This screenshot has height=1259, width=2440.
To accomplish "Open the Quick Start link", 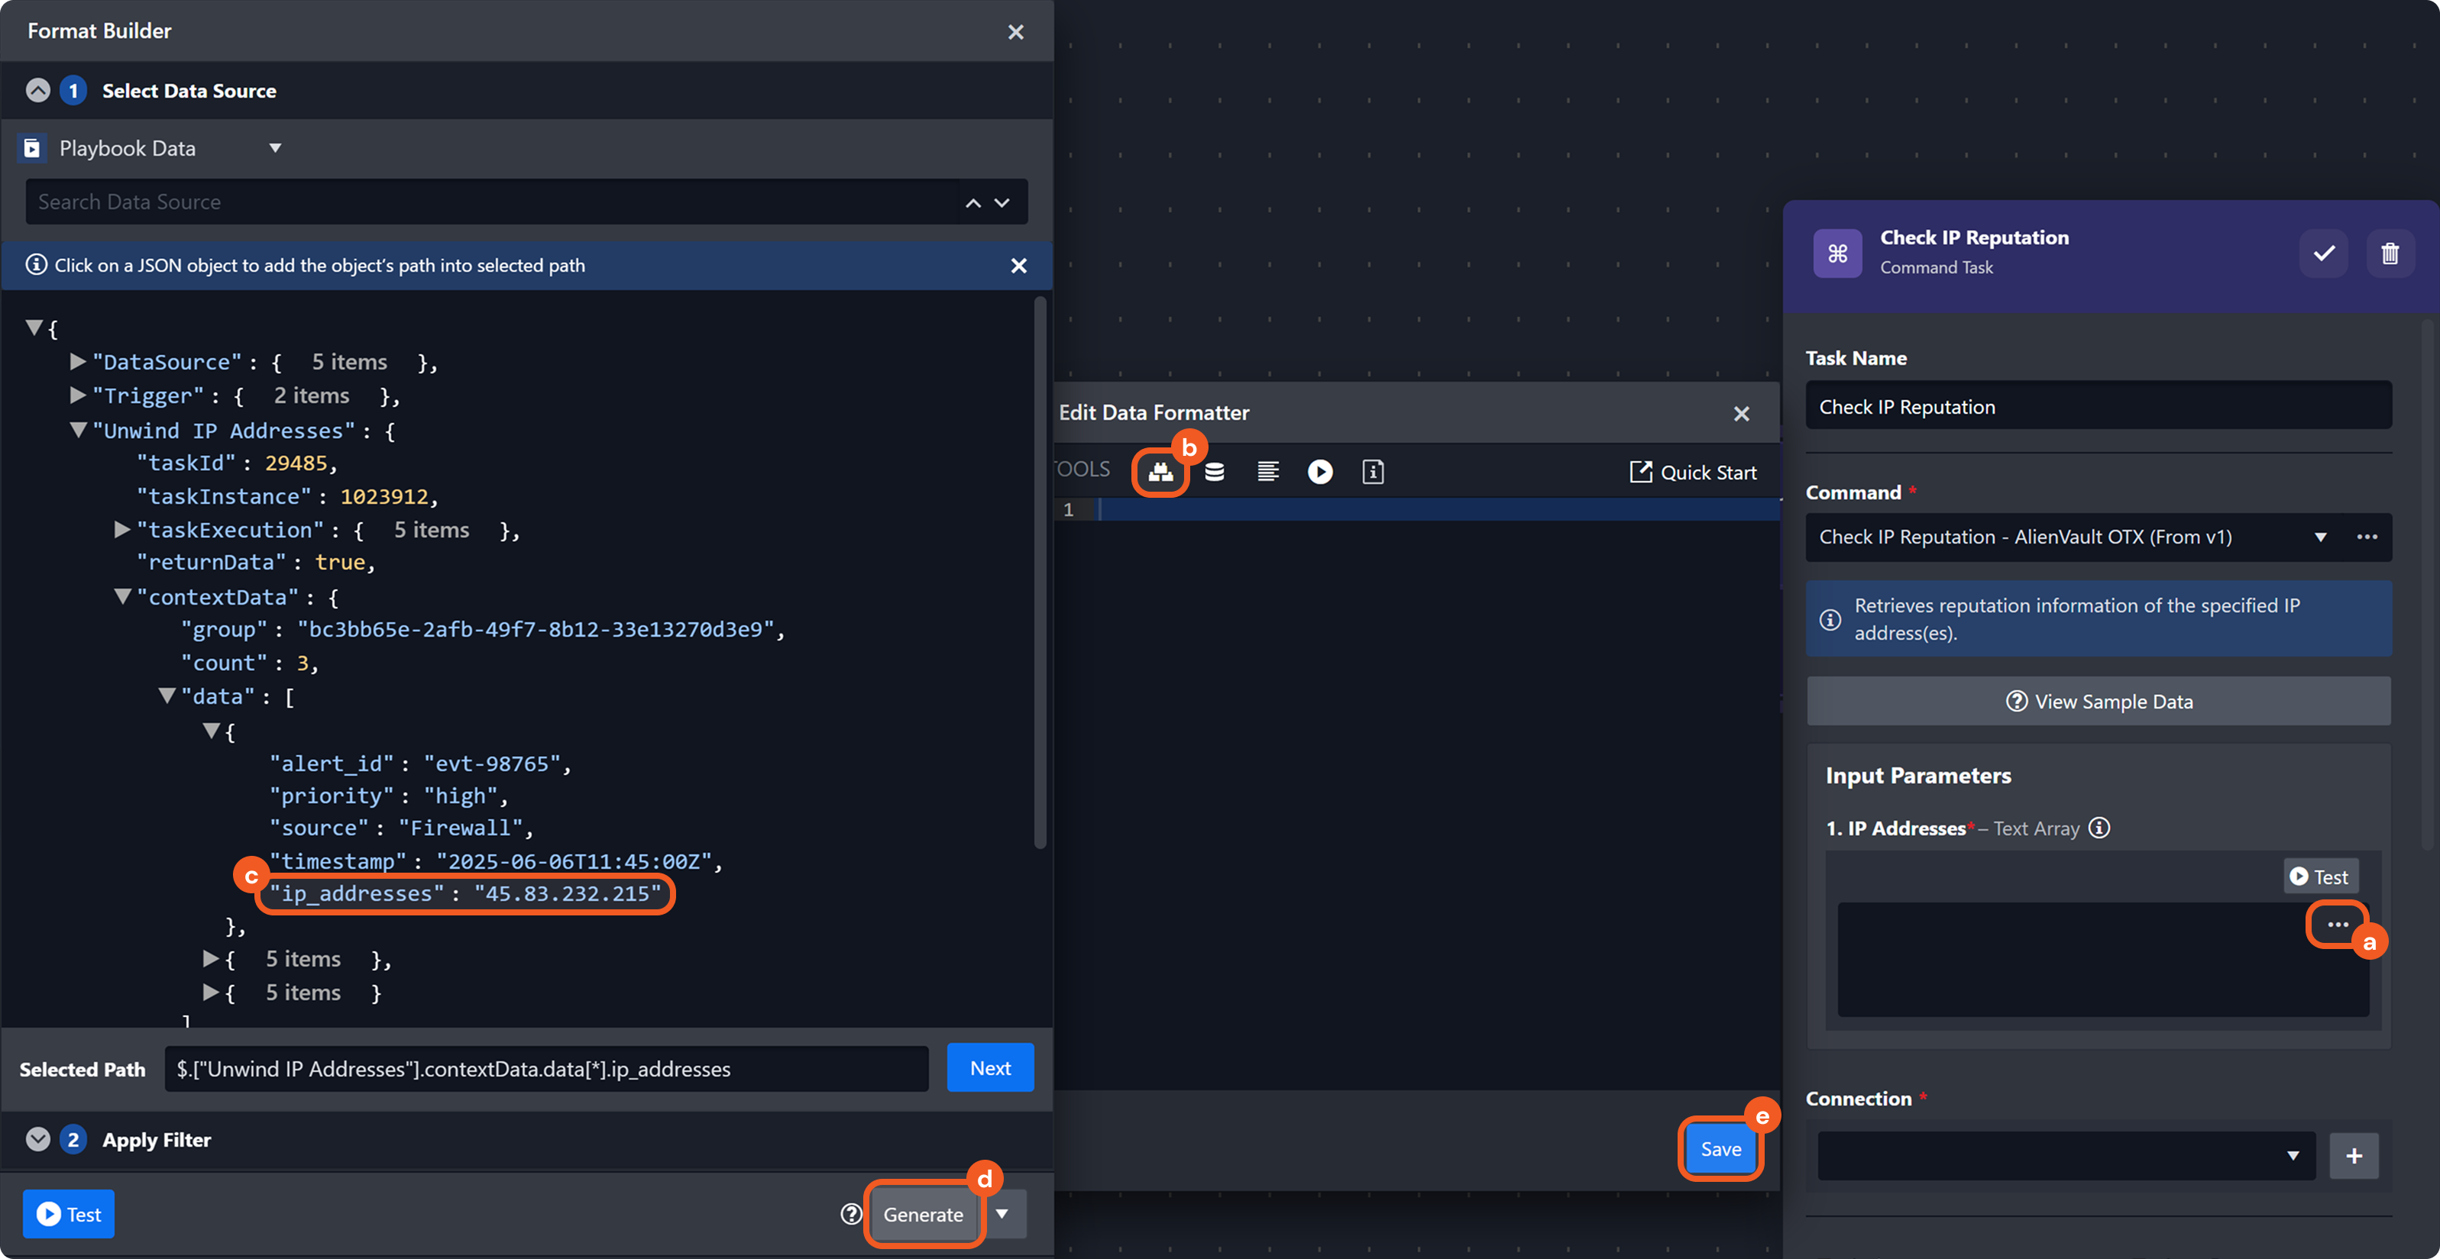I will tap(1693, 471).
